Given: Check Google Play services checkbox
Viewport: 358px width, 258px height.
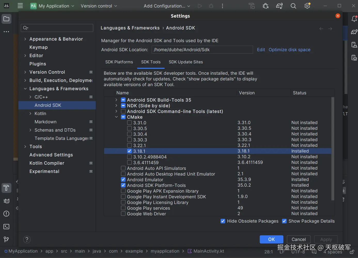Looking at the screenshot, I should point(123,208).
